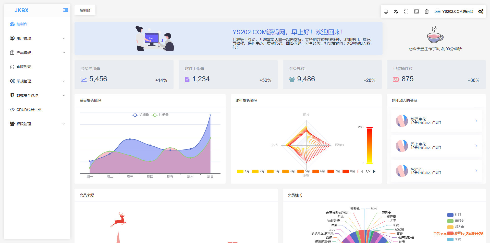Open the language translation switcher
Screen dimensions: 490x243
396,11
